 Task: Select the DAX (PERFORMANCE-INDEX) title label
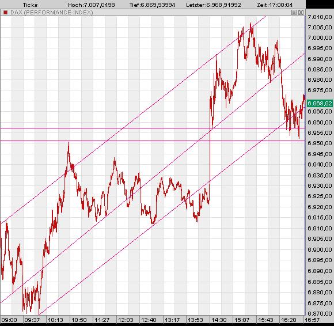tap(52, 13)
